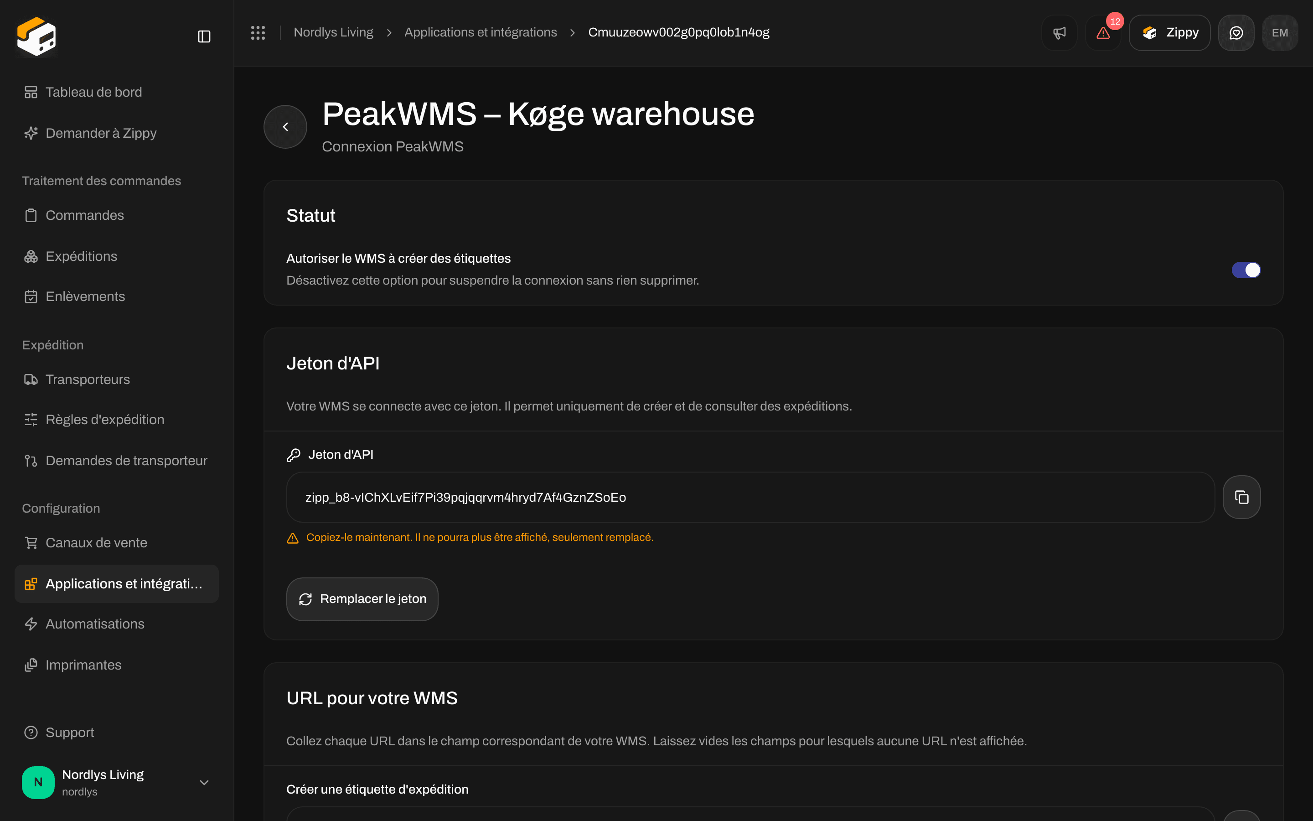The image size is (1313, 821).
Task: Open Transporteurs page
Action: click(117, 379)
